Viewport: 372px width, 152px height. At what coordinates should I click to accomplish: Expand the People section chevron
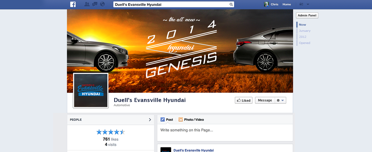[150, 120]
